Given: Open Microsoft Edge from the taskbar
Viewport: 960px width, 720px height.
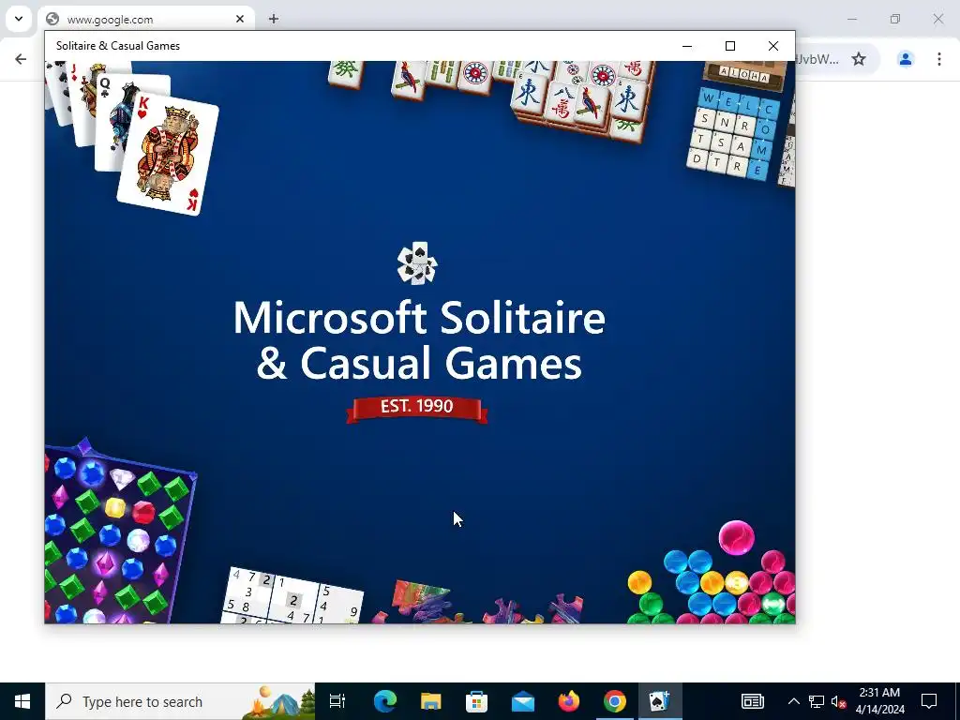Looking at the screenshot, I should (385, 701).
